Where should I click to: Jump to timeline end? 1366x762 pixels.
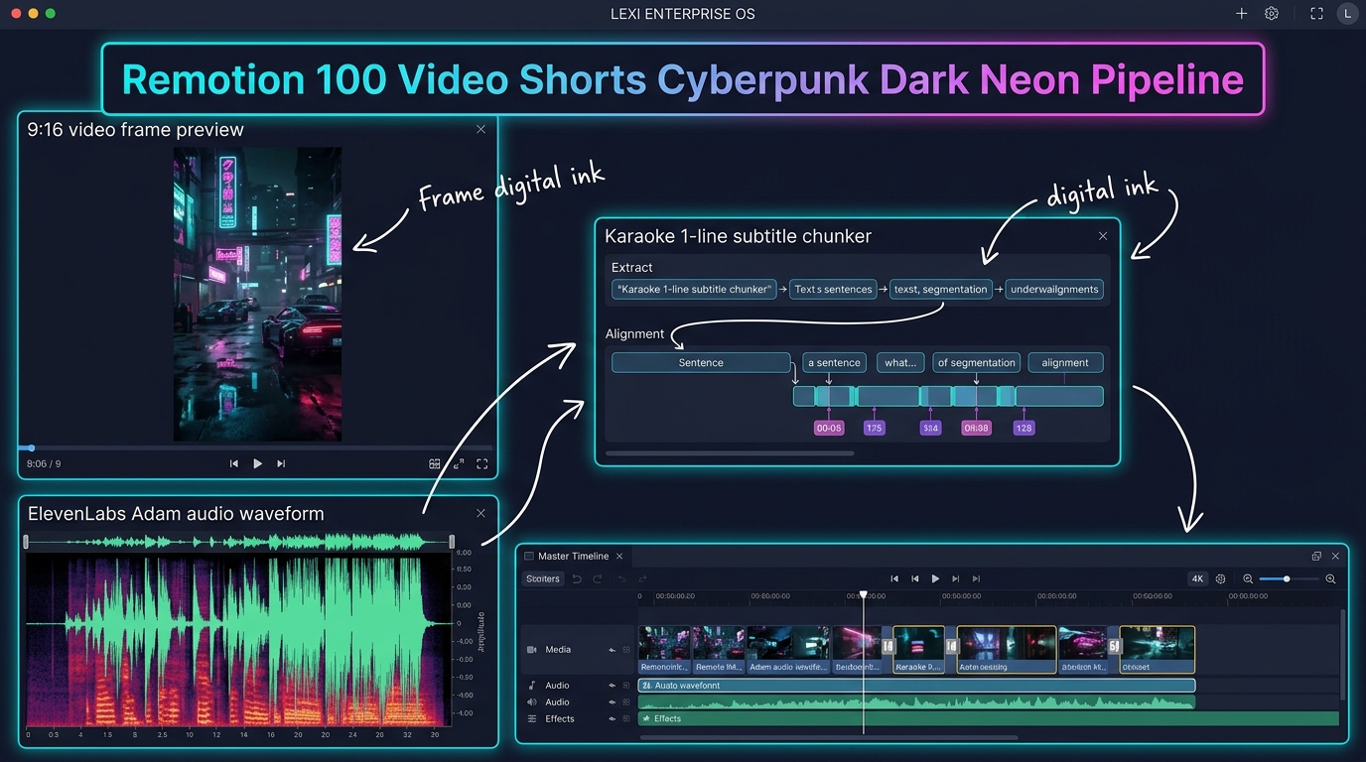click(x=977, y=578)
